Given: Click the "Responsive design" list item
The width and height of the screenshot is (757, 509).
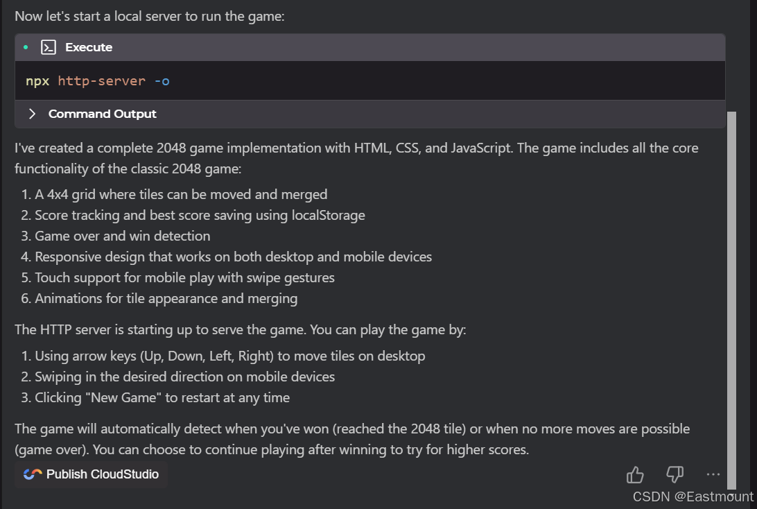Looking at the screenshot, I should pos(233,257).
